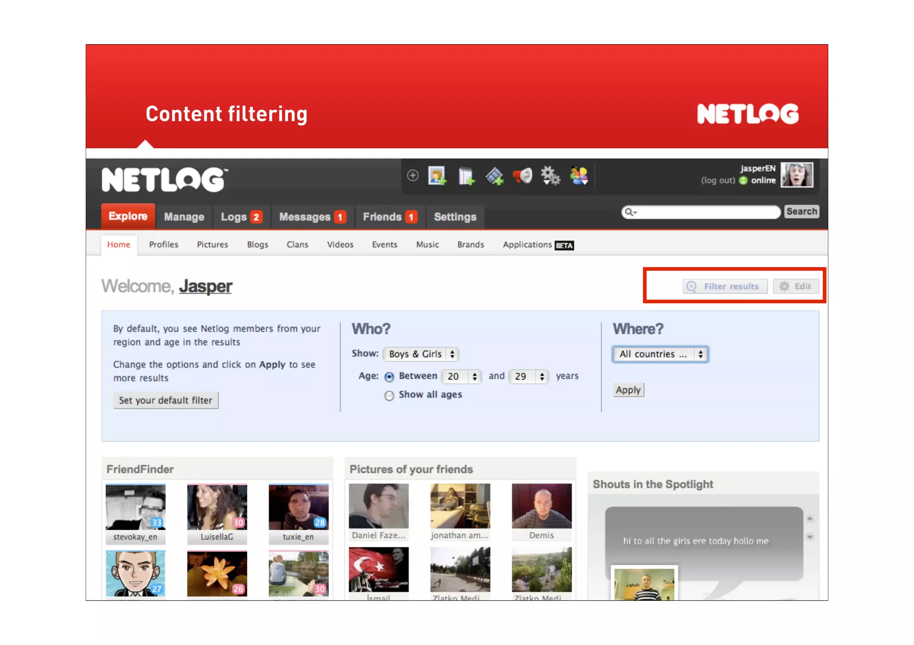Click the BETA badge next to Applications
Screen dimensions: 914x645
point(564,246)
